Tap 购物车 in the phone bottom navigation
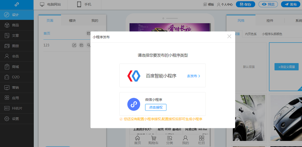 [153, 140]
